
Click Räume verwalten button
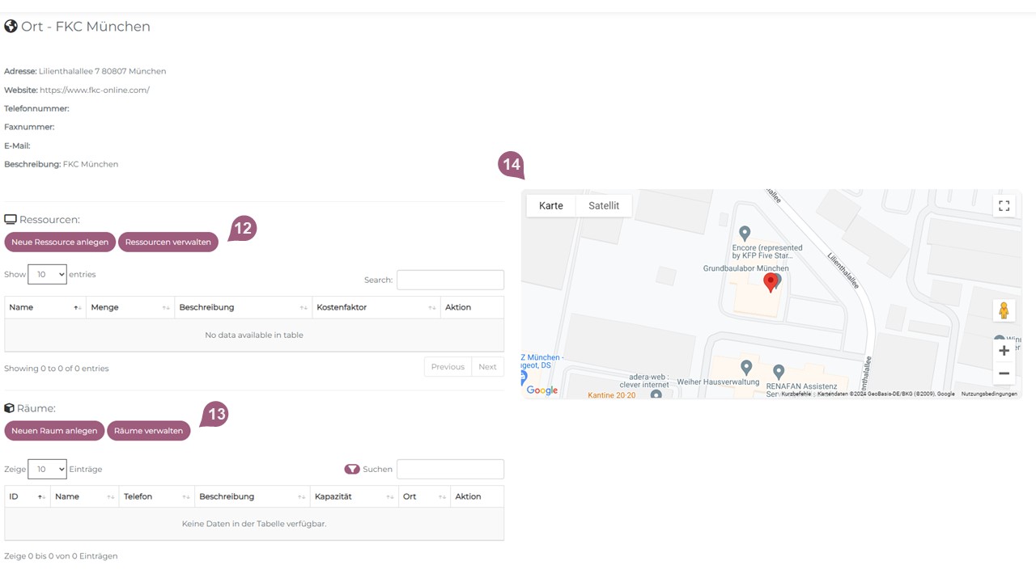tap(148, 431)
